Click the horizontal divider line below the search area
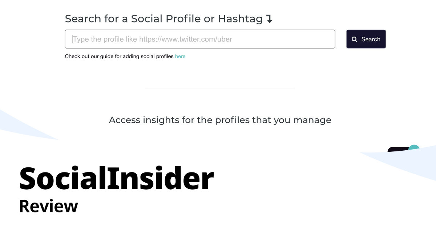Viewport: 436px width, 228px height. pos(220,89)
